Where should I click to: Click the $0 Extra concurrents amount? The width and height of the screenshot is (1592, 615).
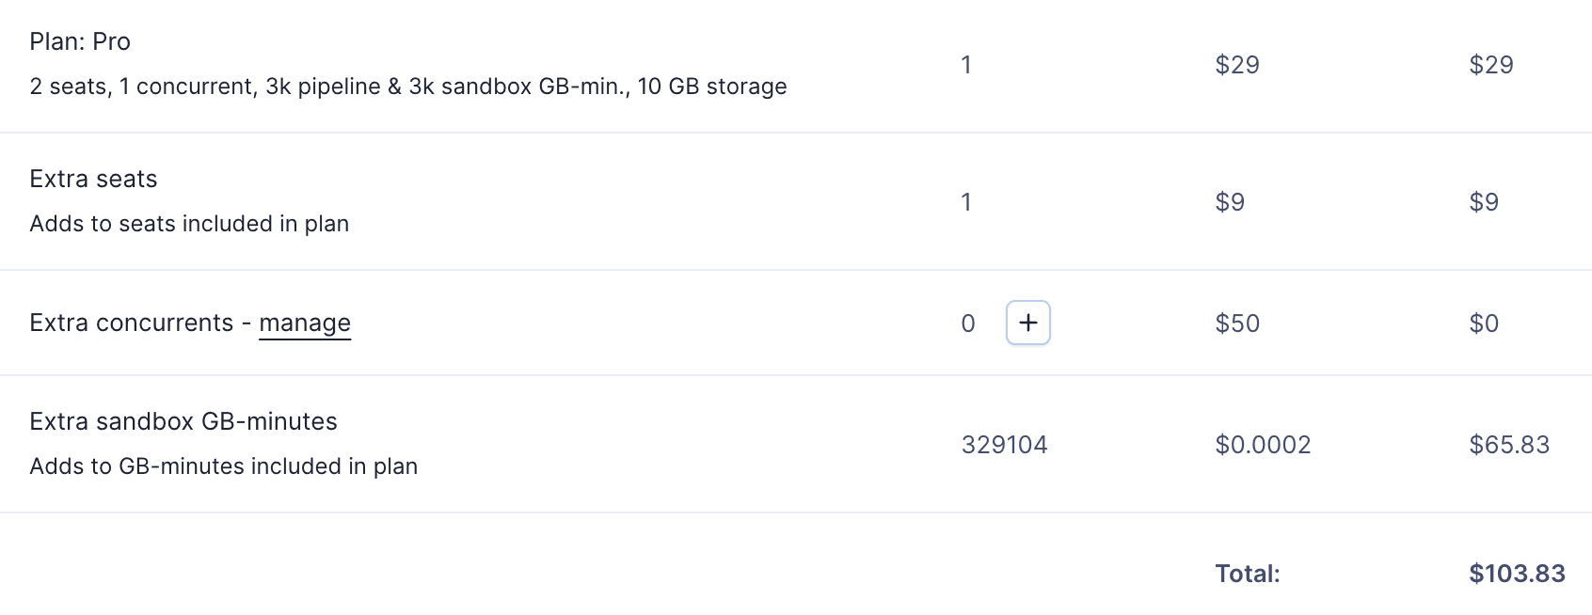[x=1484, y=323]
